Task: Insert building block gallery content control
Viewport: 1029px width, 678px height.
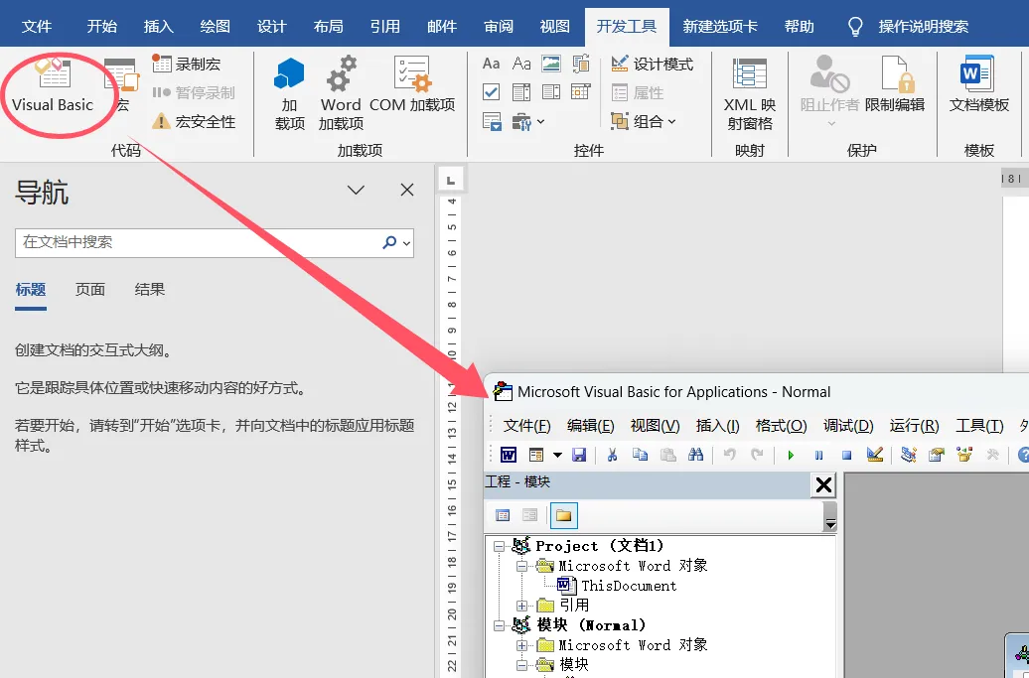Action: (581, 64)
